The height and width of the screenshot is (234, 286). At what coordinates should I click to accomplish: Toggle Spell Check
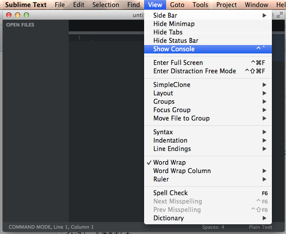(x=208, y=193)
